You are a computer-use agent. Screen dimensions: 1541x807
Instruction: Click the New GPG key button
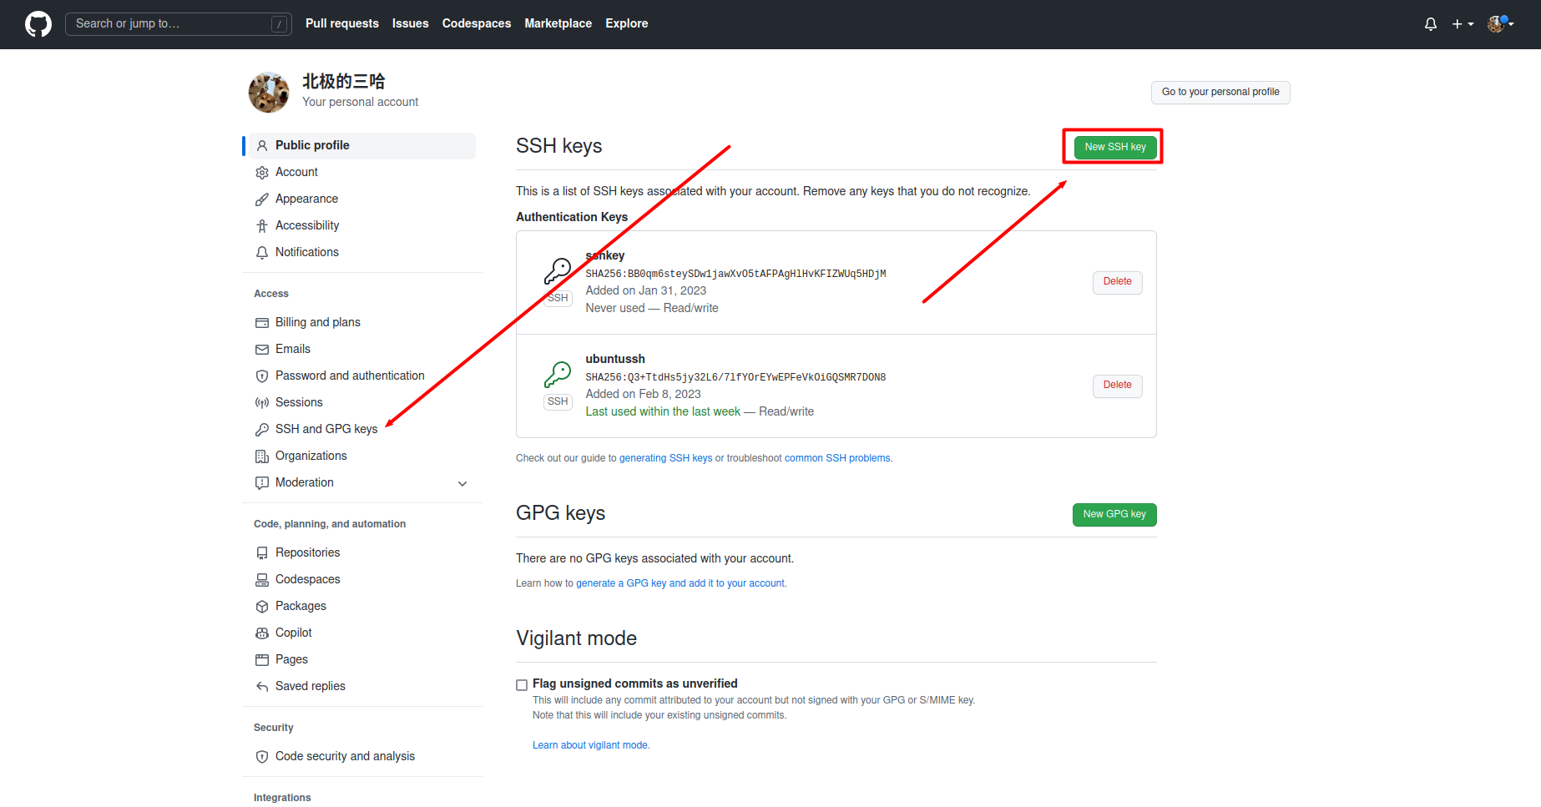point(1114,515)
